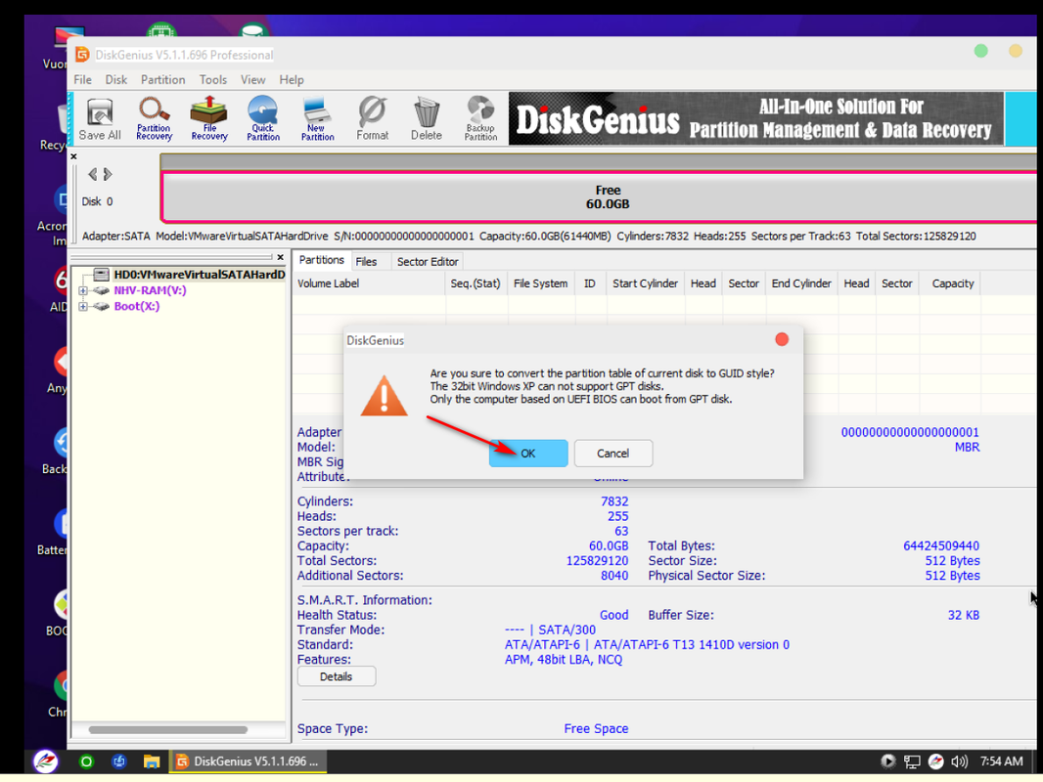
Task: Click the Save All toolbar icon
Action: 100,119
